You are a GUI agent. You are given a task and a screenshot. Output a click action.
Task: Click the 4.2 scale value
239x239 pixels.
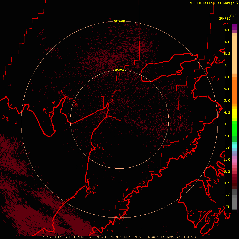pos(227,113)
